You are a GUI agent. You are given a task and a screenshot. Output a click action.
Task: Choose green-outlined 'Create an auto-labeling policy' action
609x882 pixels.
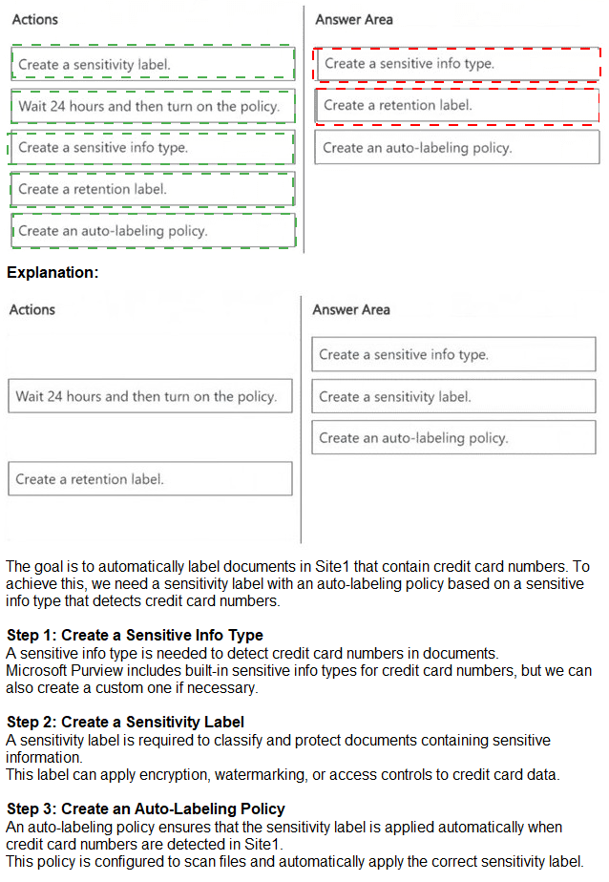tap(153, 231)
